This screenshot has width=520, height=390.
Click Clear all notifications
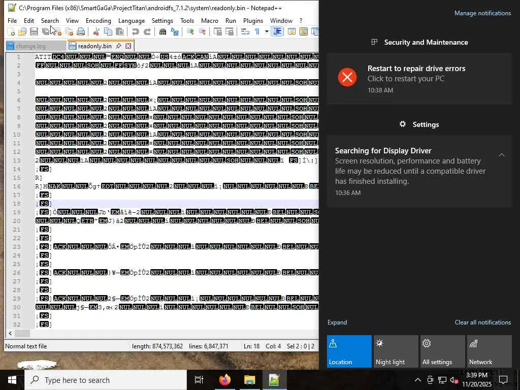(x=483, y=322)
